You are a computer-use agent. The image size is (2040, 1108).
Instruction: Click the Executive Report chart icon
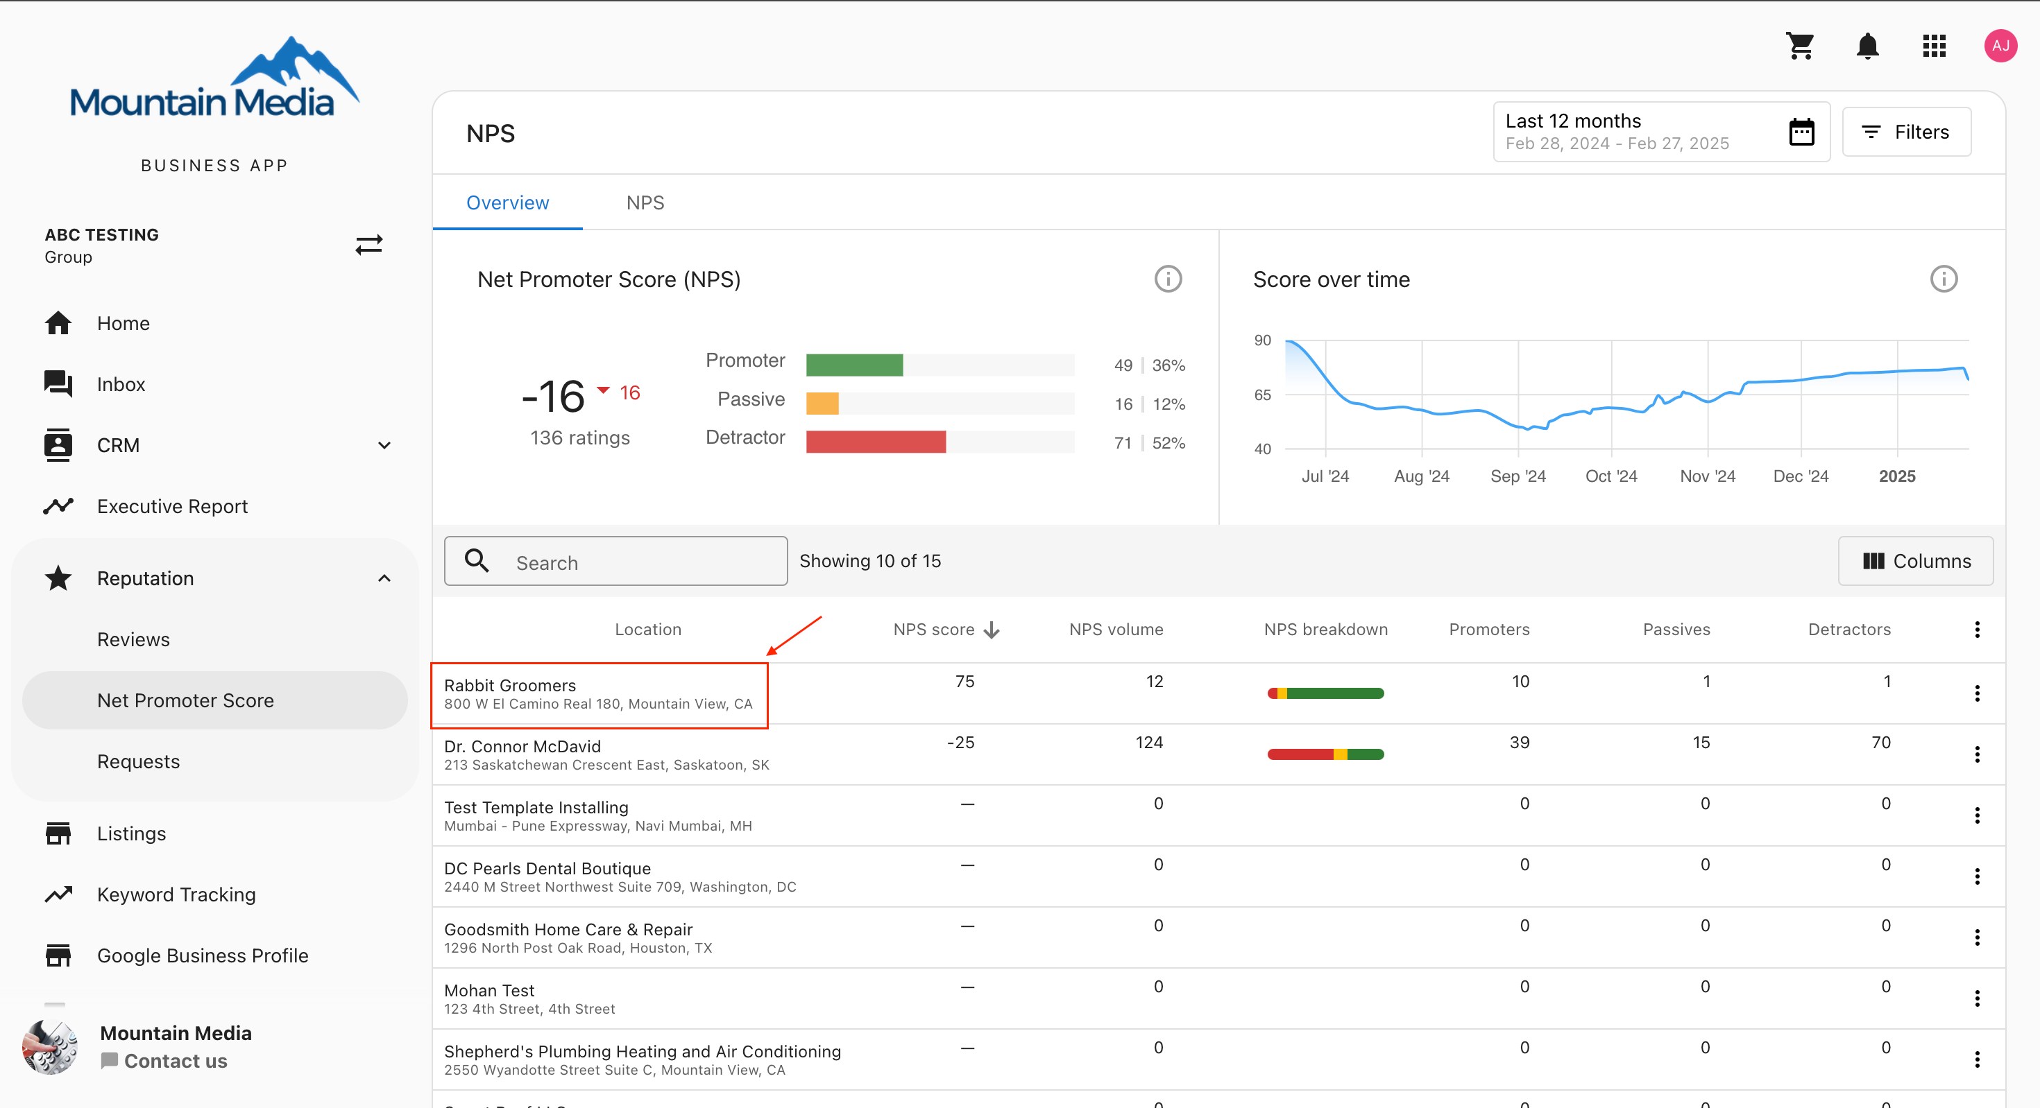(58, 505)
